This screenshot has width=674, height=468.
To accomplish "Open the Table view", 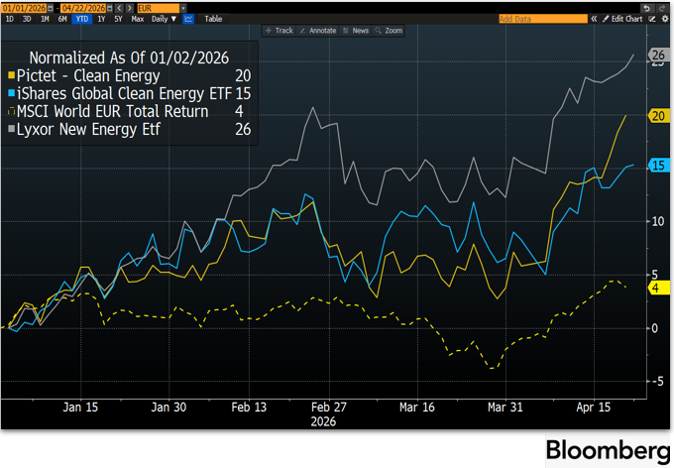I will coord(213,19).
